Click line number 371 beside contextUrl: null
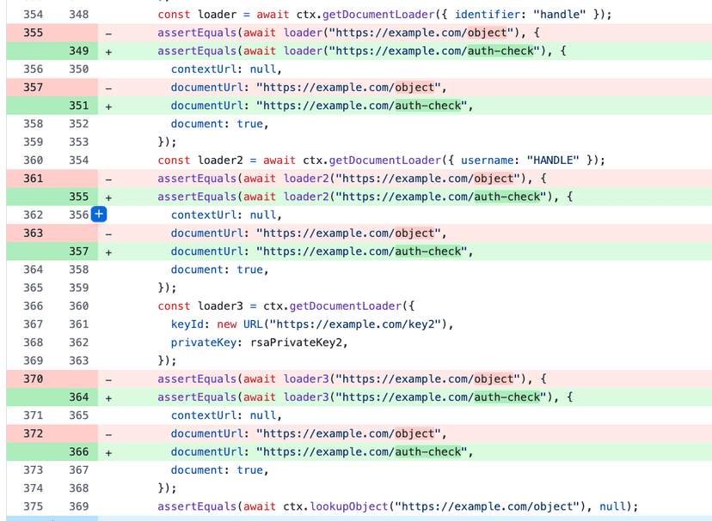Image resolution: width=712 pixels, height=521 pixels. tap(33, 415)
